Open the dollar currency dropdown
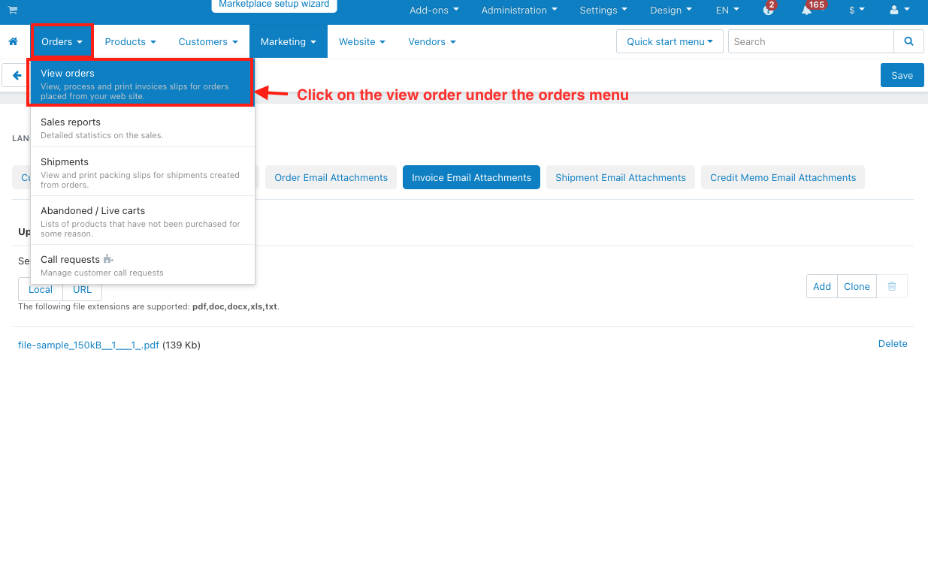 tap(856, 10)
